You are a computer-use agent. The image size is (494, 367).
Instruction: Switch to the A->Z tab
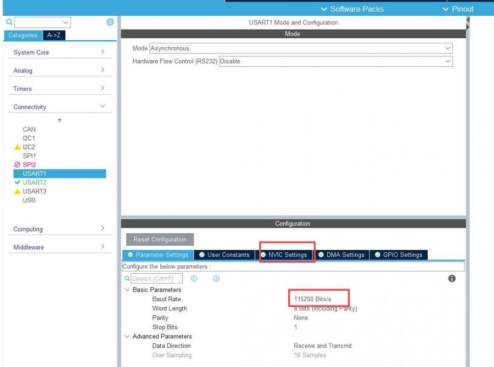point(54,35)
